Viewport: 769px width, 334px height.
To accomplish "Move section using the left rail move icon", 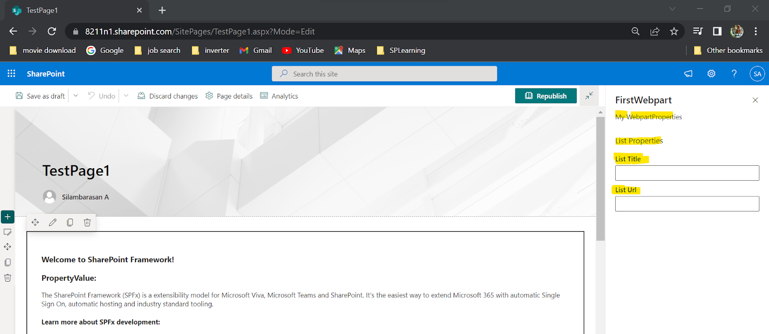I will (8, 247).
